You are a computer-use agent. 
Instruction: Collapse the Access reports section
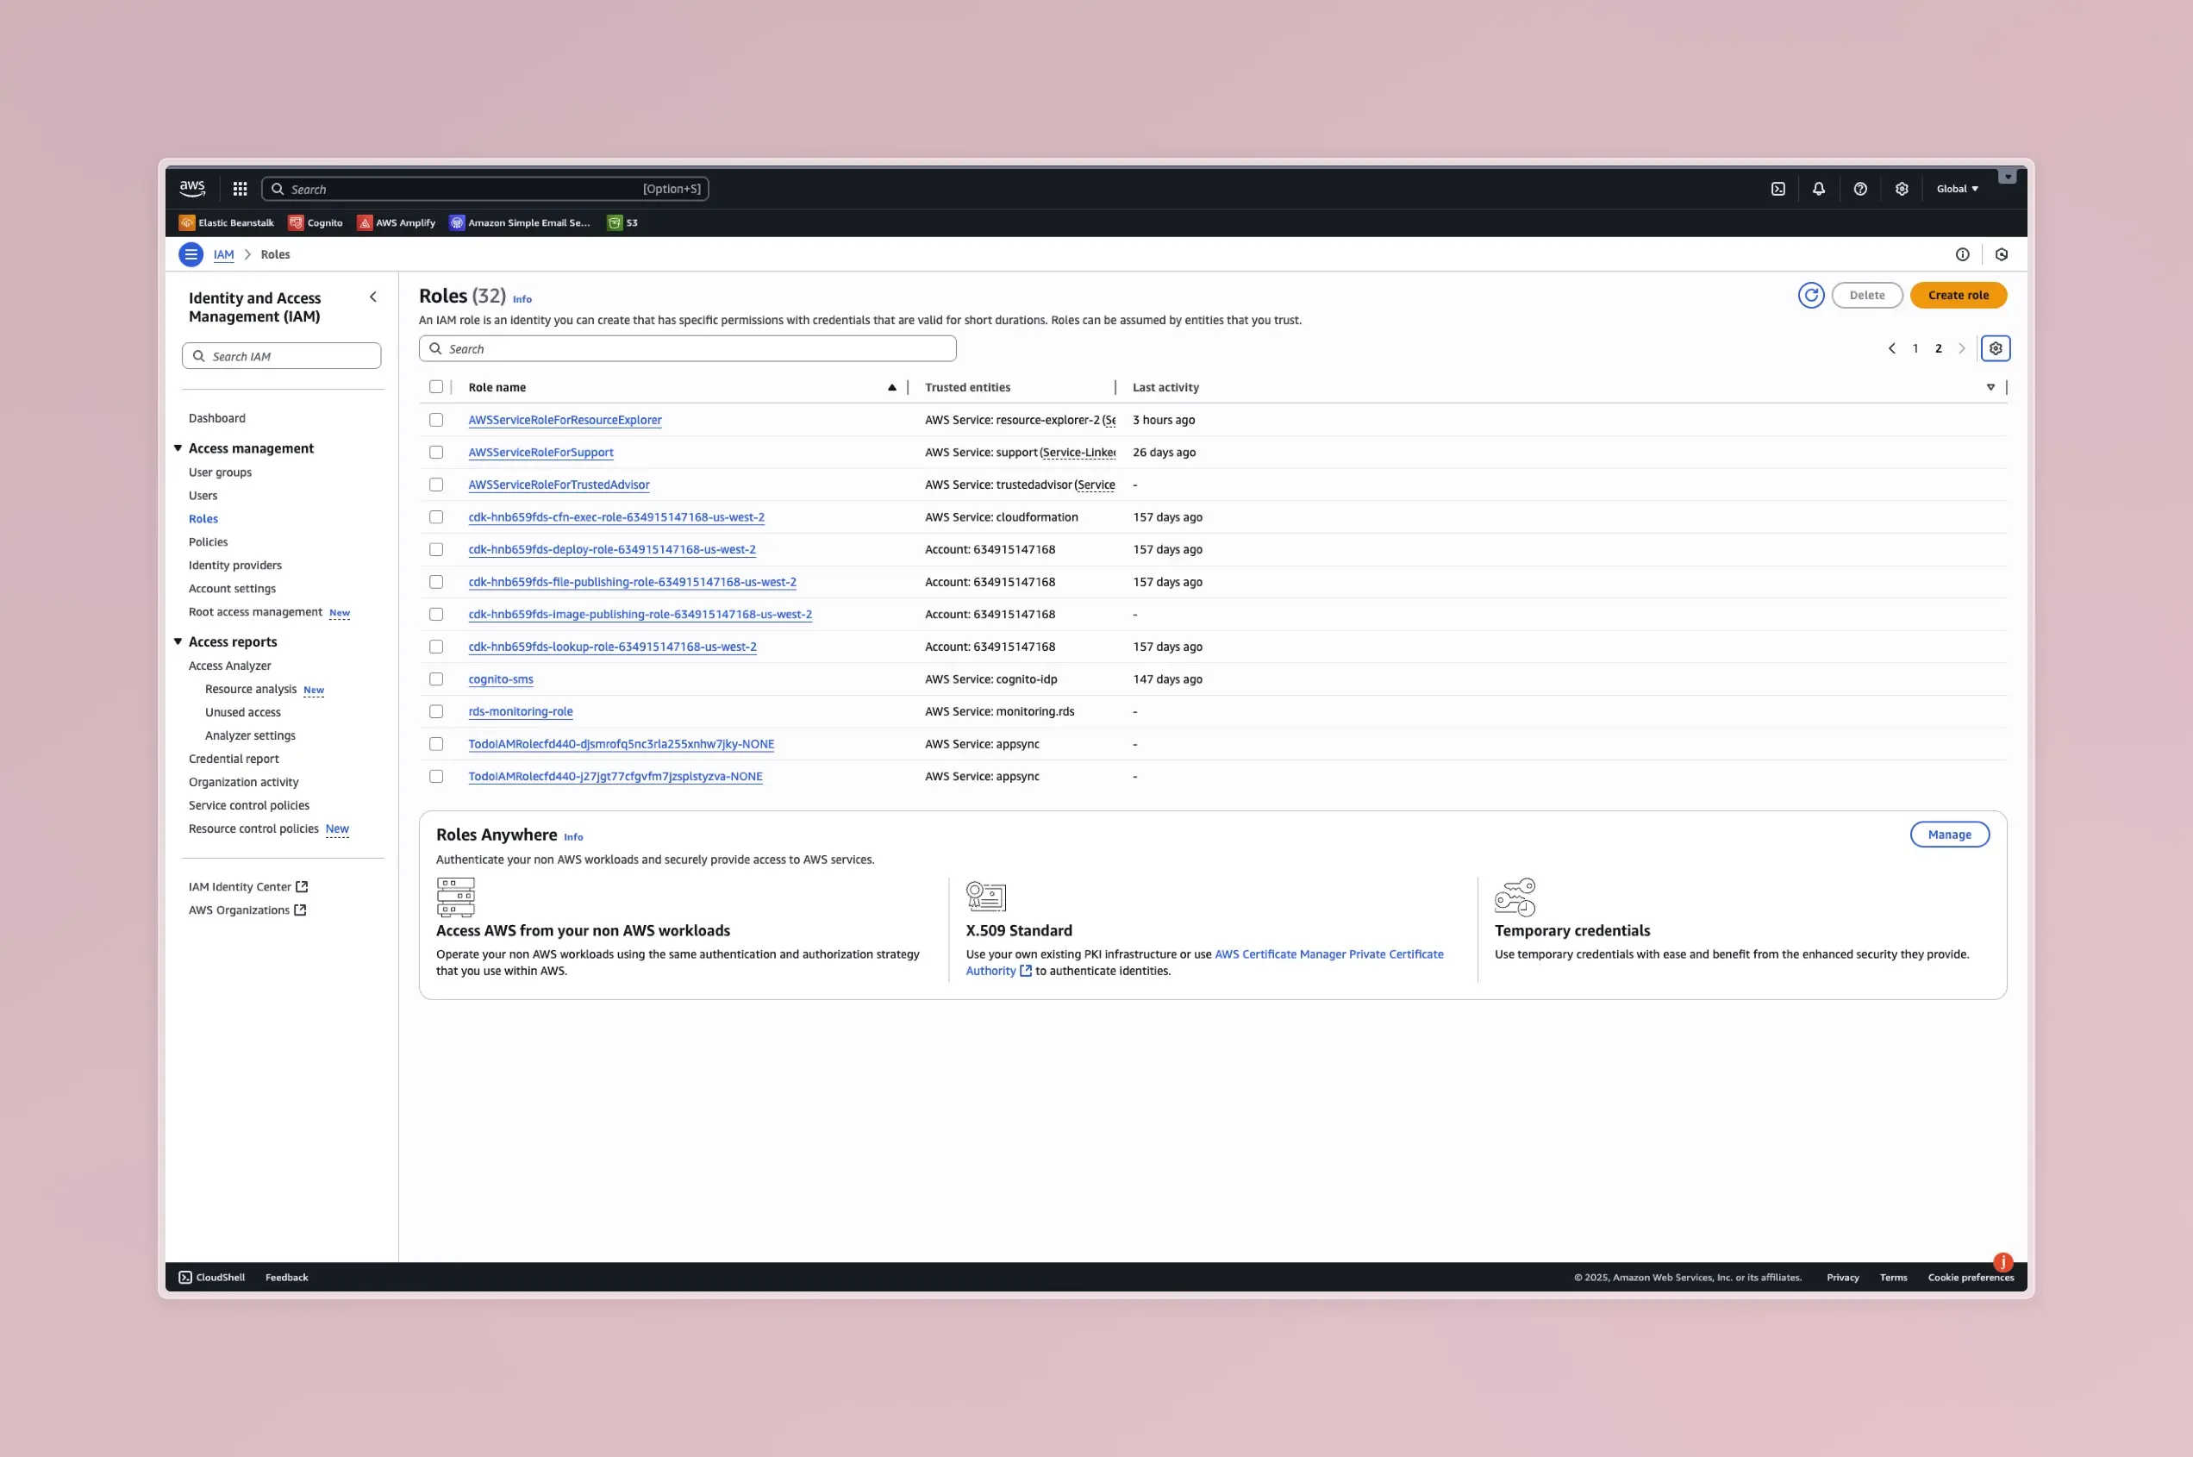(178, 642)
